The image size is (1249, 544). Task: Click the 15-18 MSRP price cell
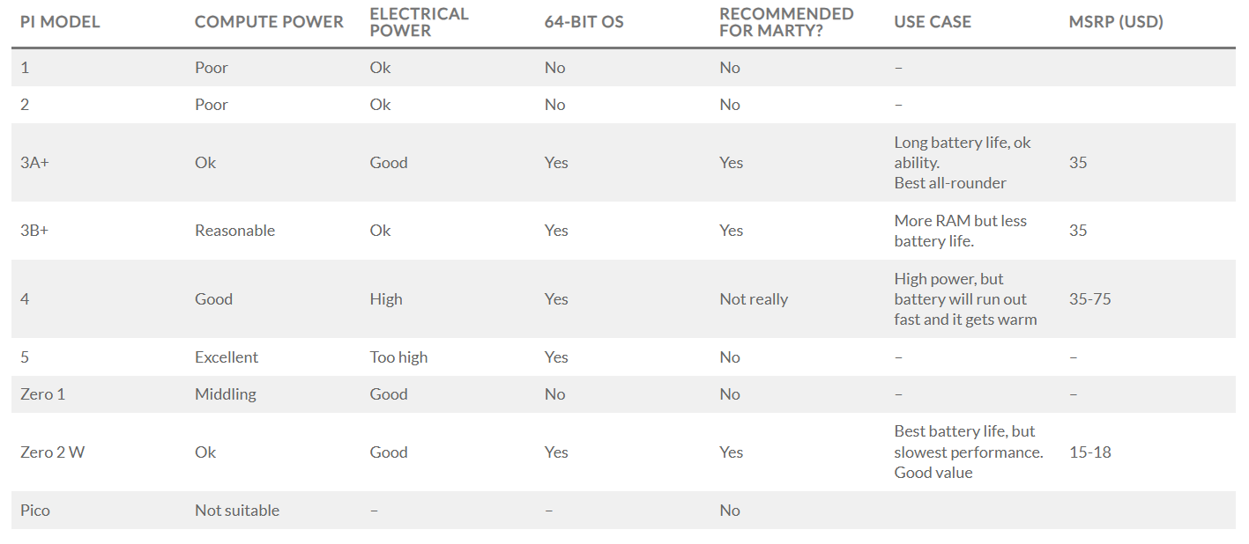(x=1089, y=452)
